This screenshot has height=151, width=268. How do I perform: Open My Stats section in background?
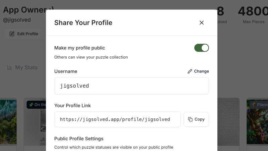tap(22, 67)
